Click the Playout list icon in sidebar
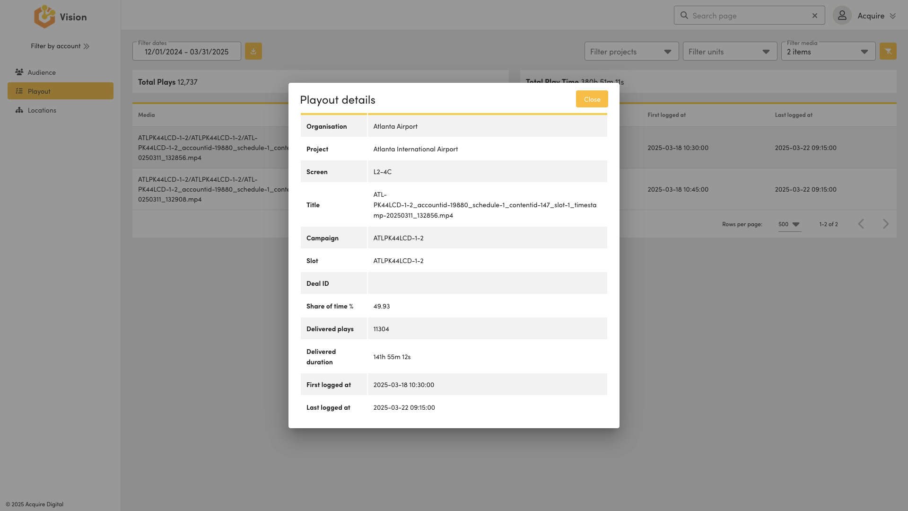The height and width of the screenshot is (511, 908). click(19, 91)
